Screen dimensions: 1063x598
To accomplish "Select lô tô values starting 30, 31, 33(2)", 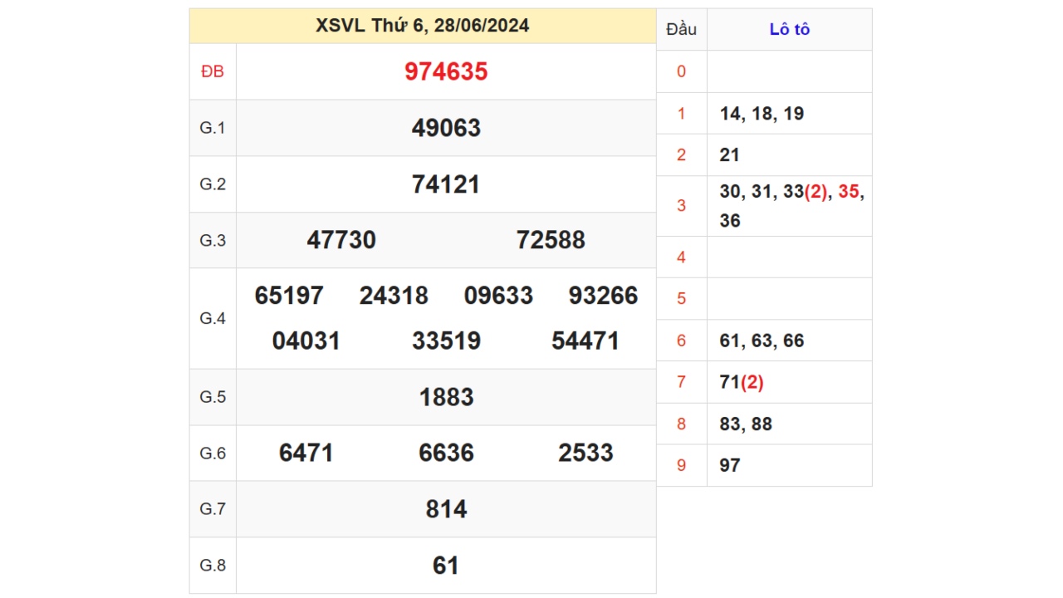I will (x=791, y=206).
